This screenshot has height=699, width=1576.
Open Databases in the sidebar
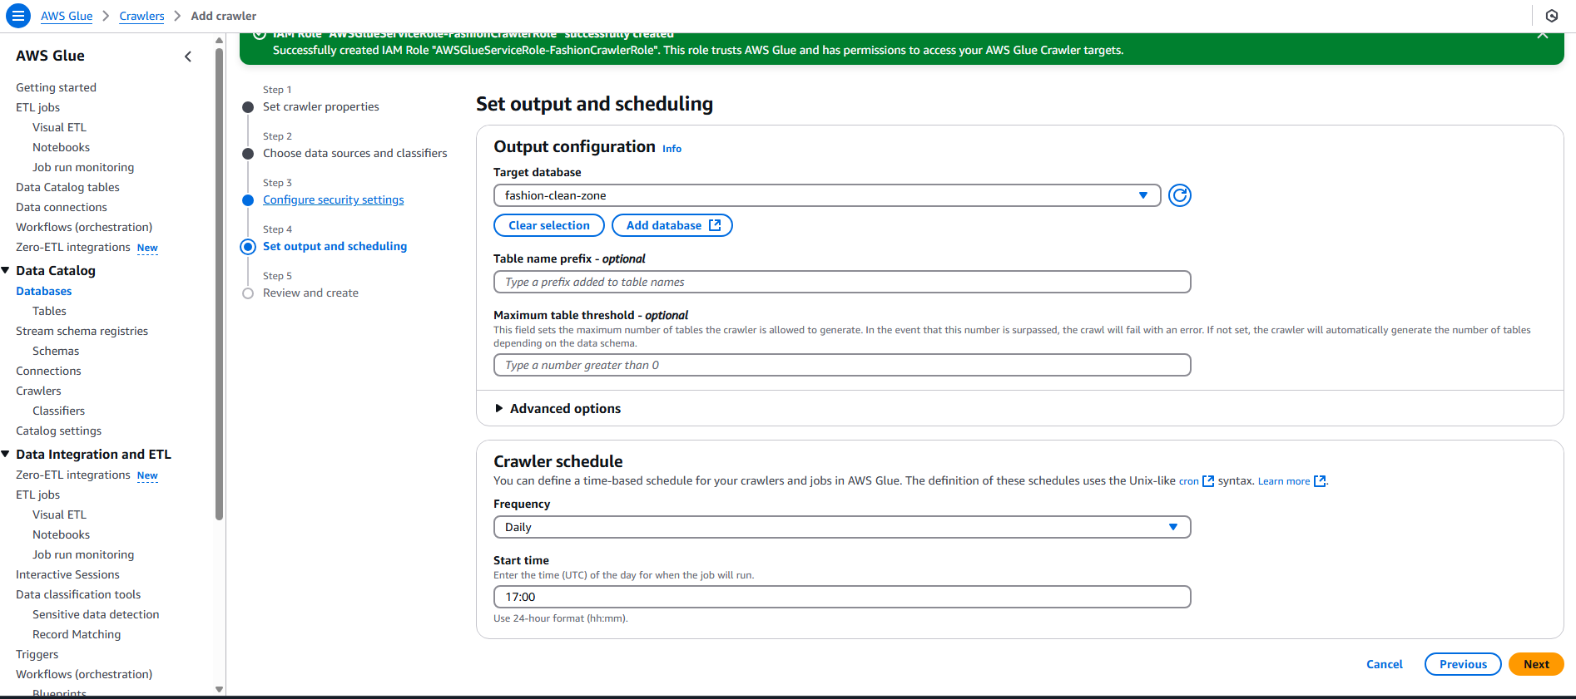coord(43,291)
